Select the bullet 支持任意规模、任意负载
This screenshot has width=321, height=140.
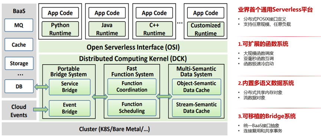pos(267,24)
